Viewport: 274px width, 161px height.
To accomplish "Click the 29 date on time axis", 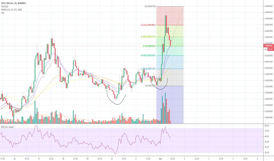I will (x=87, y=159).
